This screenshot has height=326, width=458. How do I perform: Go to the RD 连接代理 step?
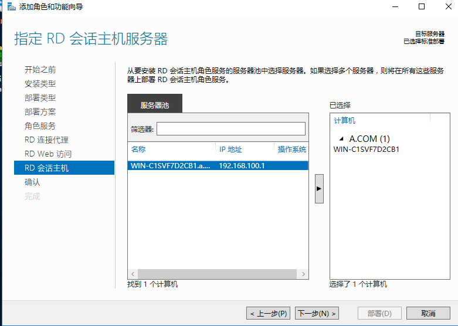point(46,140)
